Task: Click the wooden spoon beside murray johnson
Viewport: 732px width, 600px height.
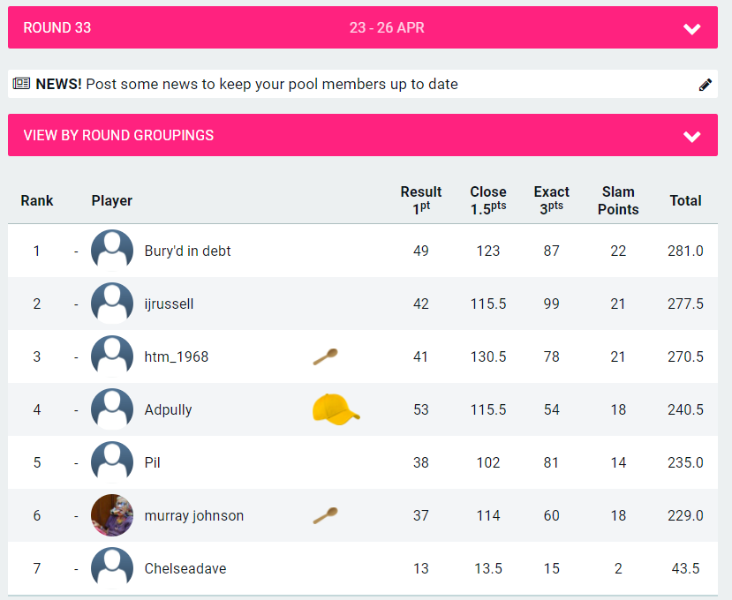Action: point(326,515)
